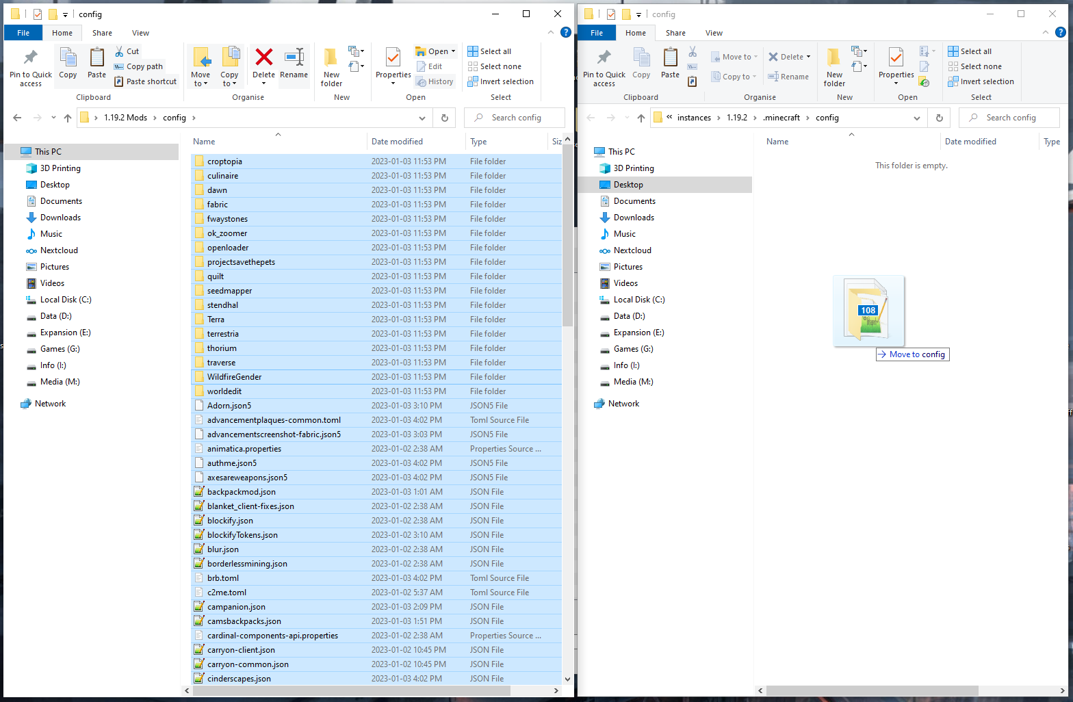Collapse the ribbon in left window
The image size is (1073, 702).
coord(551,32)
